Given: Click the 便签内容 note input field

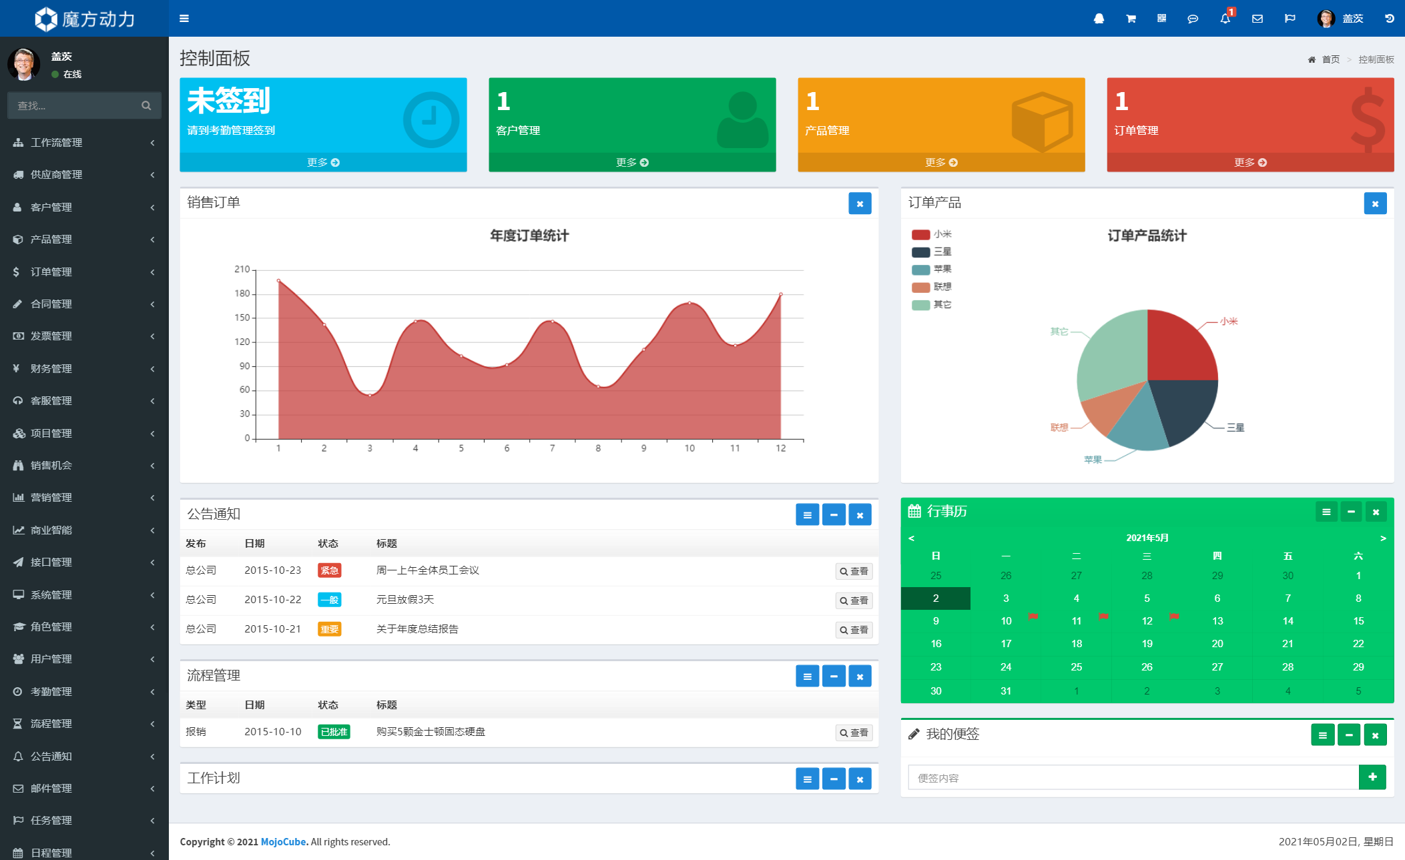Looking at the screenshot, I should point(1133,778).
